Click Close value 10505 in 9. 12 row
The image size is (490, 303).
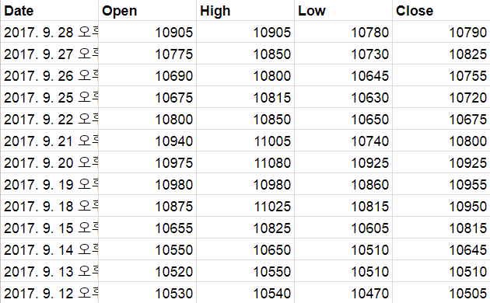click(441, 293)
